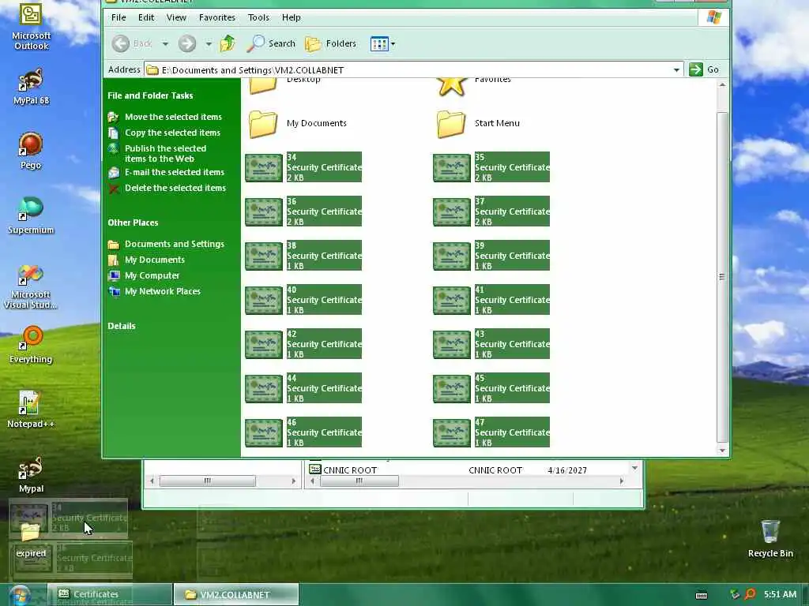Select certificate file 47
Screen dimensions: 809x606
pyautogui.click(x=491, y=432)
